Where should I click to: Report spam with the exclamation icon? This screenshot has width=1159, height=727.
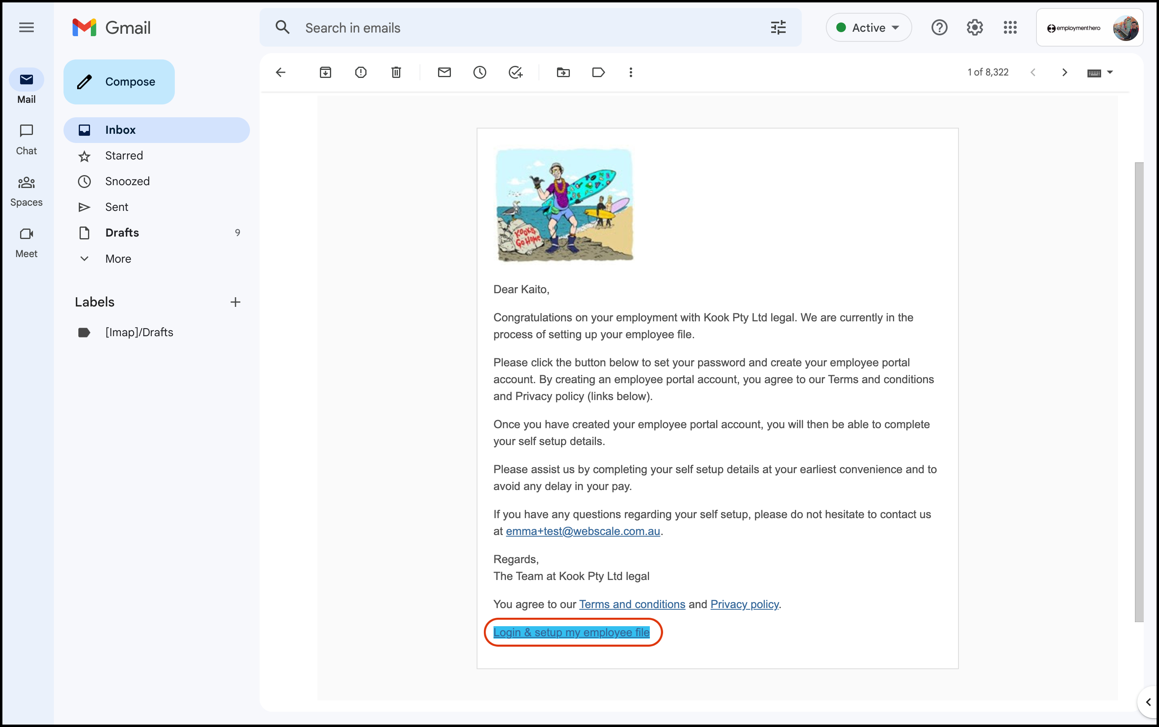[x=361, y=73]
